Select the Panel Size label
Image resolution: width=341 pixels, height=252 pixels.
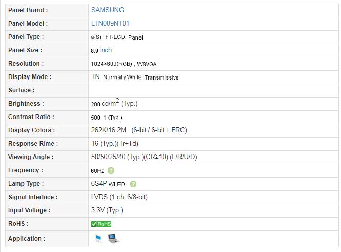(x=25, y=50)
